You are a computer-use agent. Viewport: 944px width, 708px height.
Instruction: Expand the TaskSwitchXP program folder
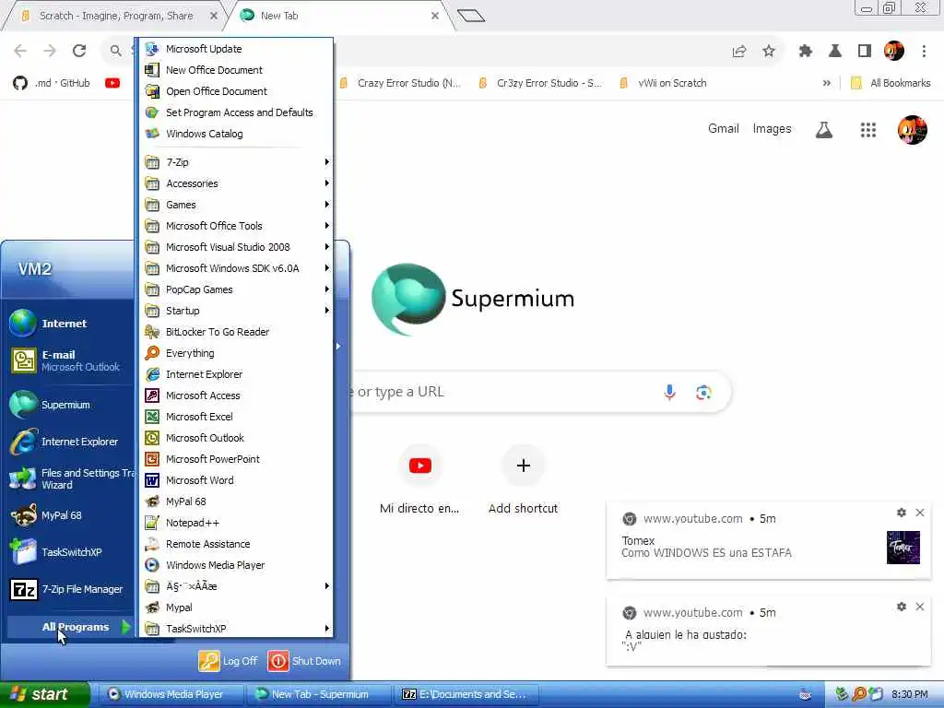[x=236, y=629]
